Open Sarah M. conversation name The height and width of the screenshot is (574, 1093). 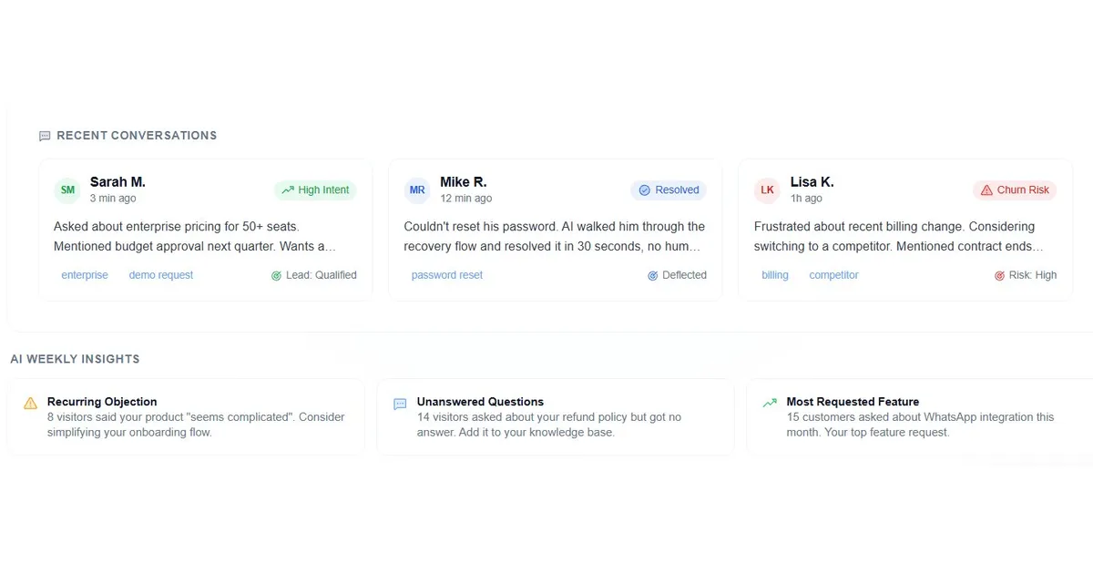[x=117, y=182]
